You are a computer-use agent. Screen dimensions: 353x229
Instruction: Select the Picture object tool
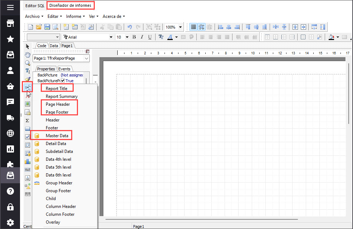pyautogui.click(x=28, y=104)
